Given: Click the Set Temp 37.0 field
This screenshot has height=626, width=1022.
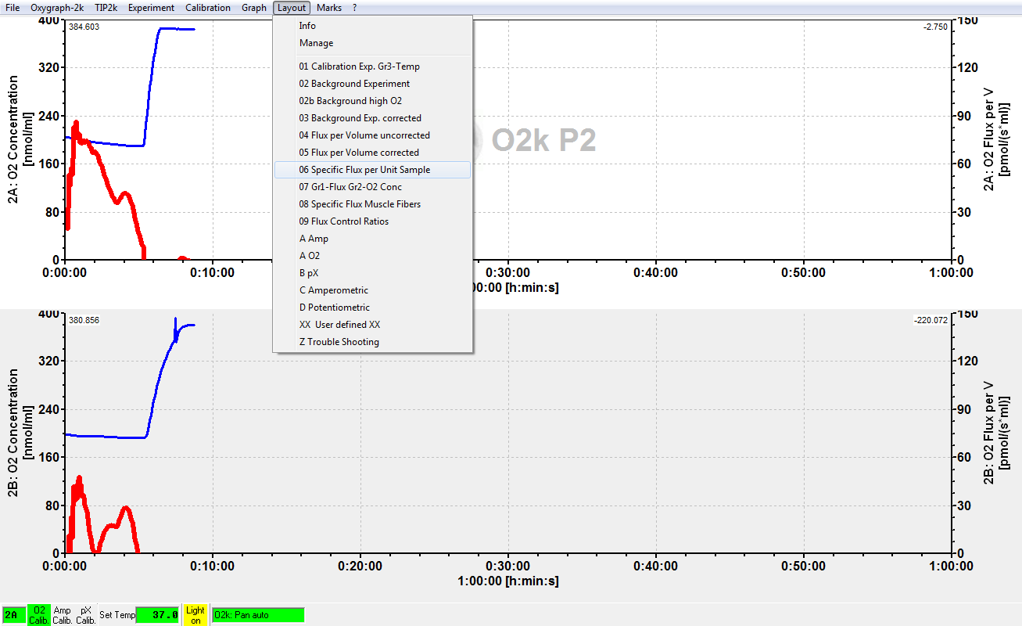Looking at the screenshot, I should (158, 615).
